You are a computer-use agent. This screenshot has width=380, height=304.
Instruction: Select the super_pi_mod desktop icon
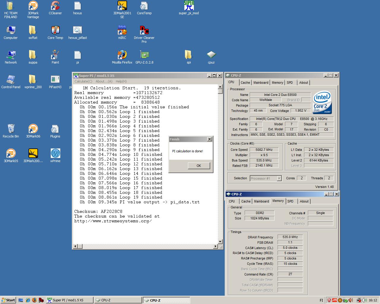(x=189, y=8)
